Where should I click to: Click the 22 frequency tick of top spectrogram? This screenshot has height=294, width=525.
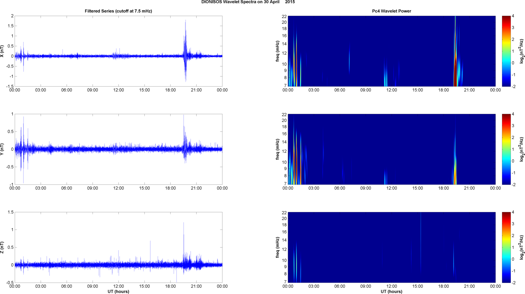[284, 16]
